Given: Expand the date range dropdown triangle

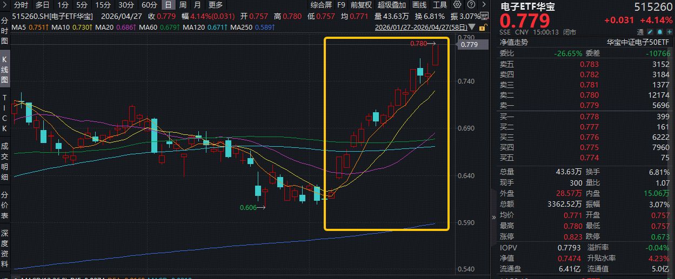Looking at the screenshot, I should click(x=471, y=27).
